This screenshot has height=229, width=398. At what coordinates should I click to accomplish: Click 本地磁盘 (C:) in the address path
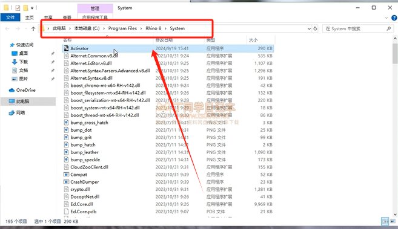(87, 28)
